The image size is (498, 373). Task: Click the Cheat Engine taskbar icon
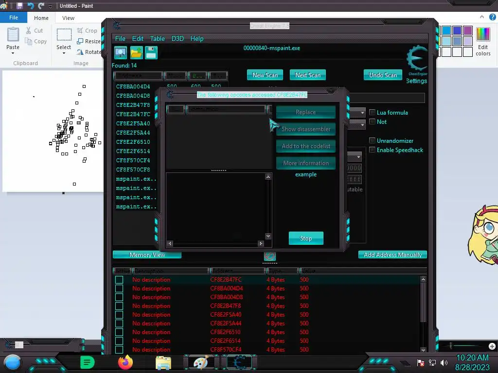click(x=239, y=362)
